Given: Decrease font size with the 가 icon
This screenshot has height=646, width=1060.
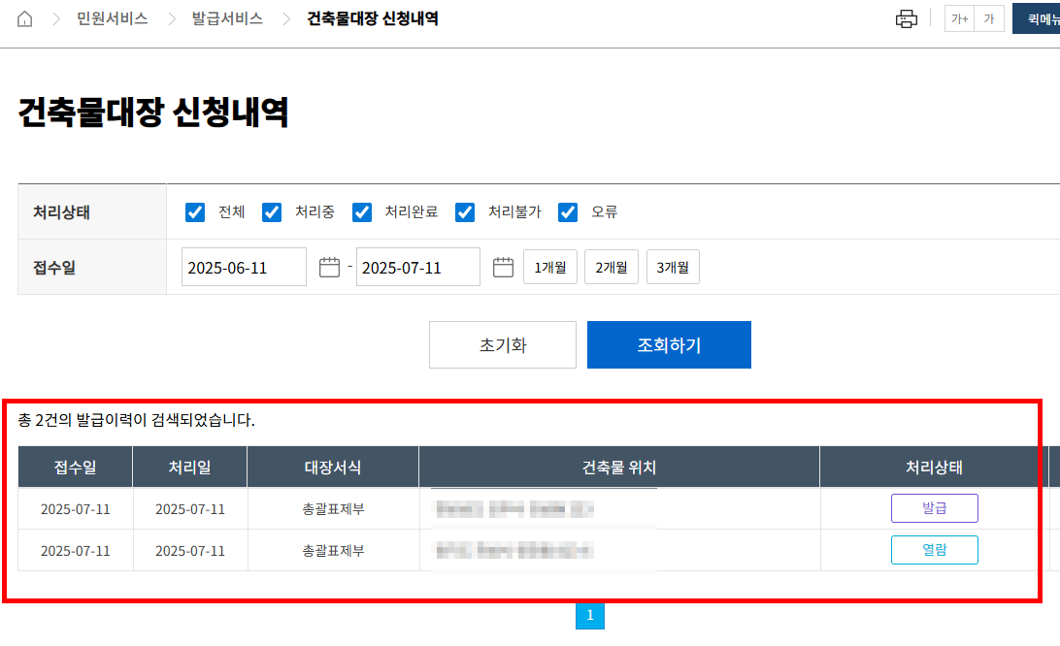Looking at the screenshot, I should pos(989,17).
